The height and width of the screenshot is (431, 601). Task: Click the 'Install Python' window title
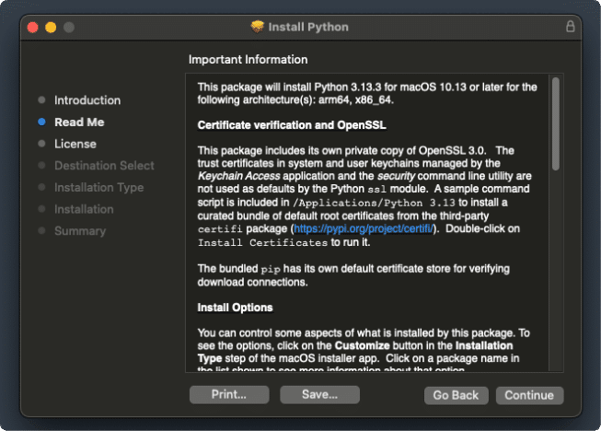pyautogui.click(x=308, y=27)
